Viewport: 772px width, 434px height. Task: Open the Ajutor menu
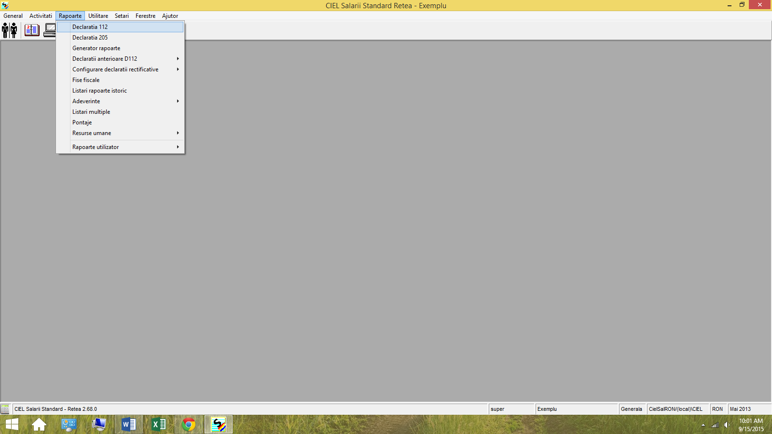170,16
